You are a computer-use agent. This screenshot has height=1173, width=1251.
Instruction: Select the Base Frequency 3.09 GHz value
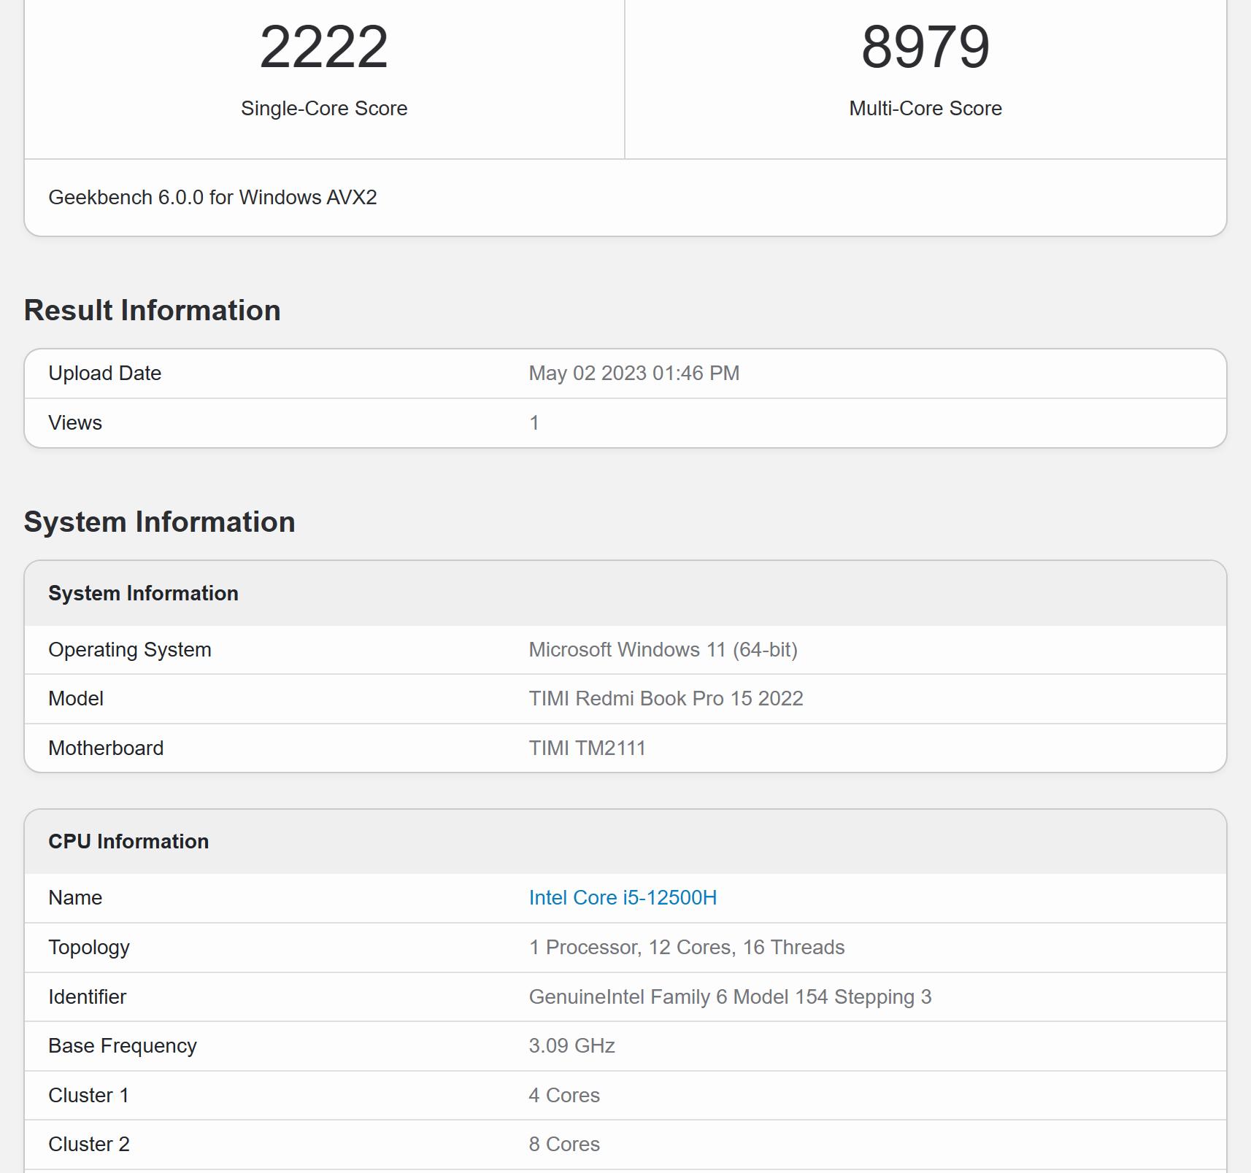click(571, 1045)
